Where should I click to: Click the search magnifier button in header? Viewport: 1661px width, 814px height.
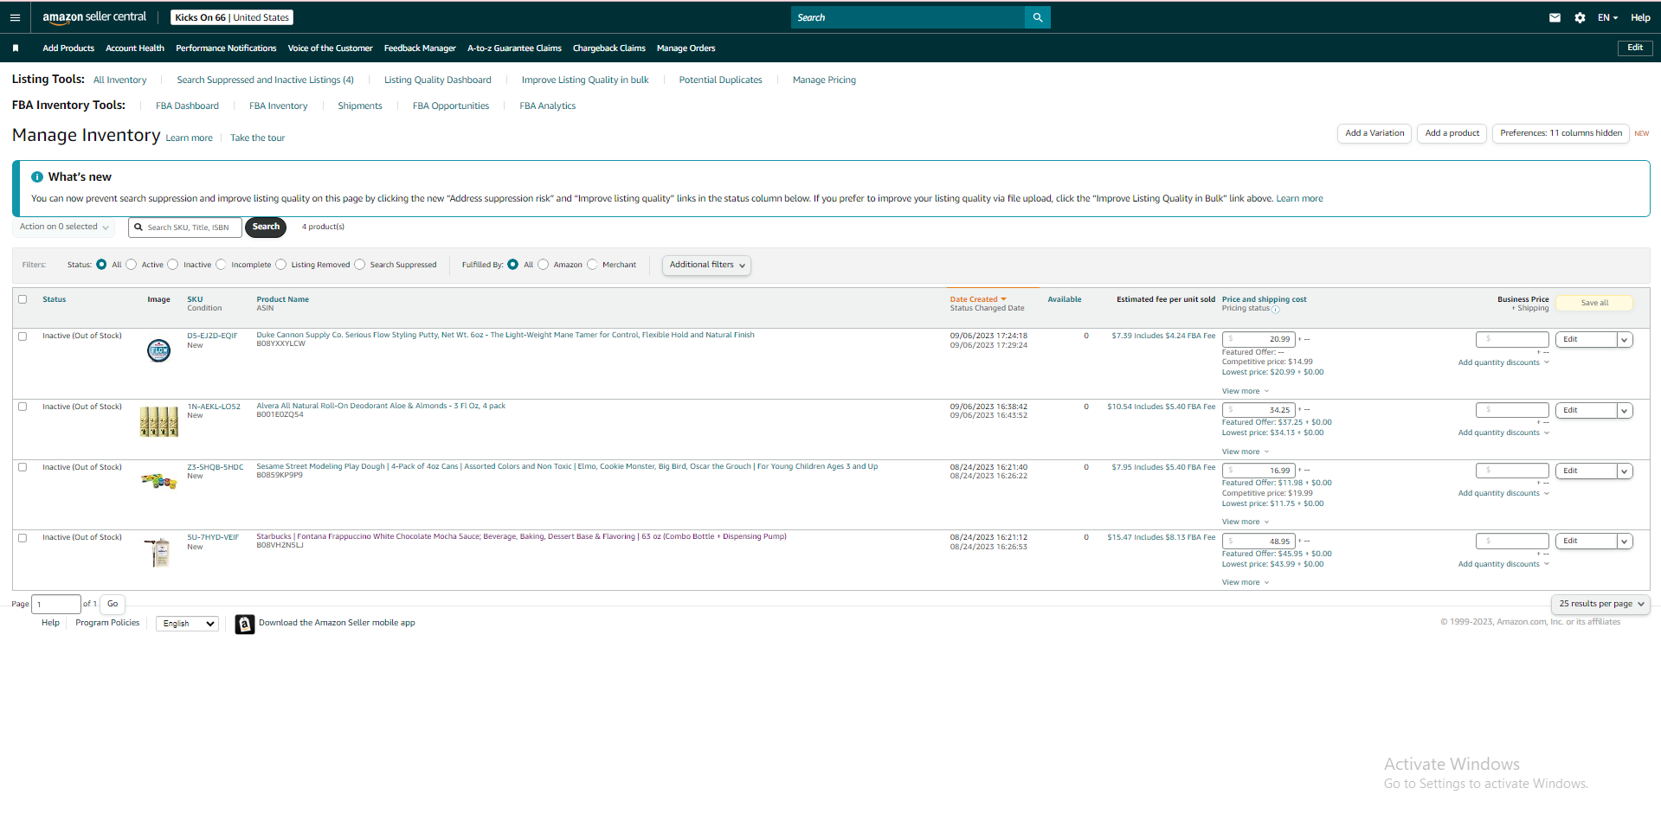pyautogui.click(x=1037, y=17)
